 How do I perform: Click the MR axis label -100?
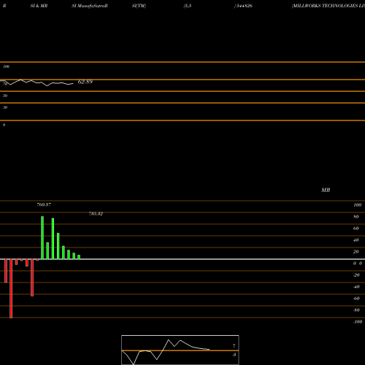[358, 322]
